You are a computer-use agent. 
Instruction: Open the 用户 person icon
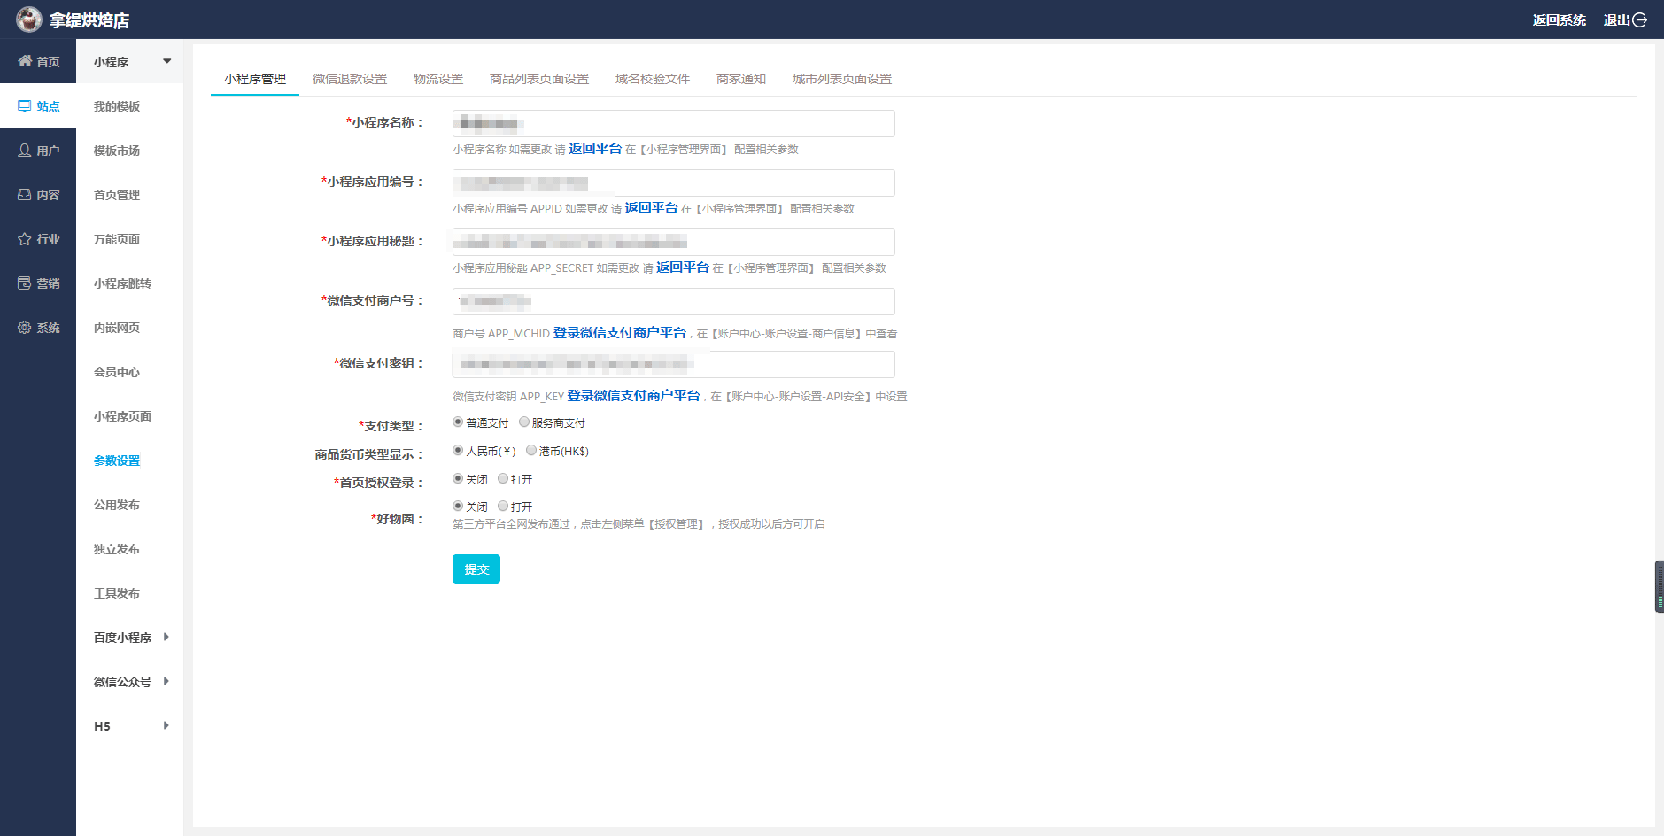[25, 151]
